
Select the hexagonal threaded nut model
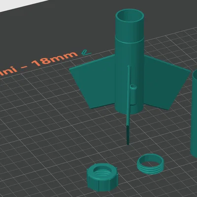click(102, 177)
